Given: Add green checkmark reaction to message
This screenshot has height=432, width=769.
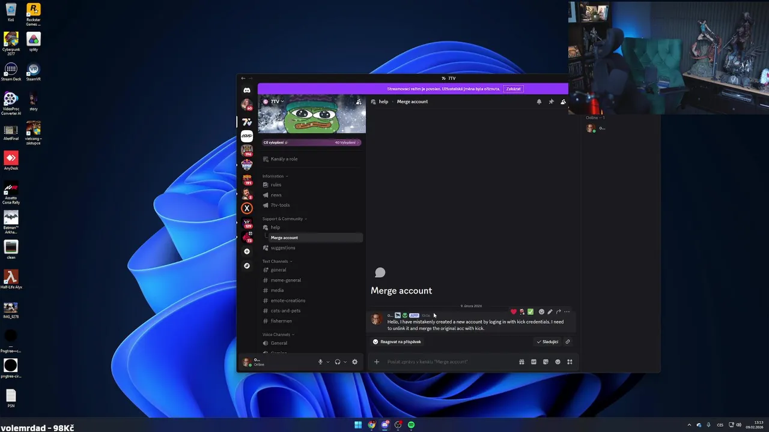Looking at the screenshot, I should pos(530,312).
